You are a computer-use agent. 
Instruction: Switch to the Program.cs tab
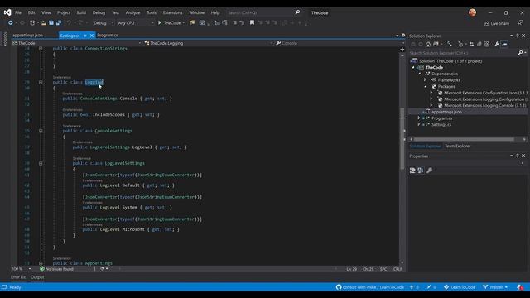(x=108, y=35)
